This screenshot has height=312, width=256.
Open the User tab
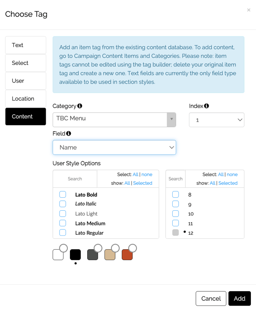tap(25, 81)
